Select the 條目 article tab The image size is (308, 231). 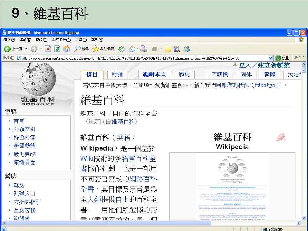click(92, 75)
